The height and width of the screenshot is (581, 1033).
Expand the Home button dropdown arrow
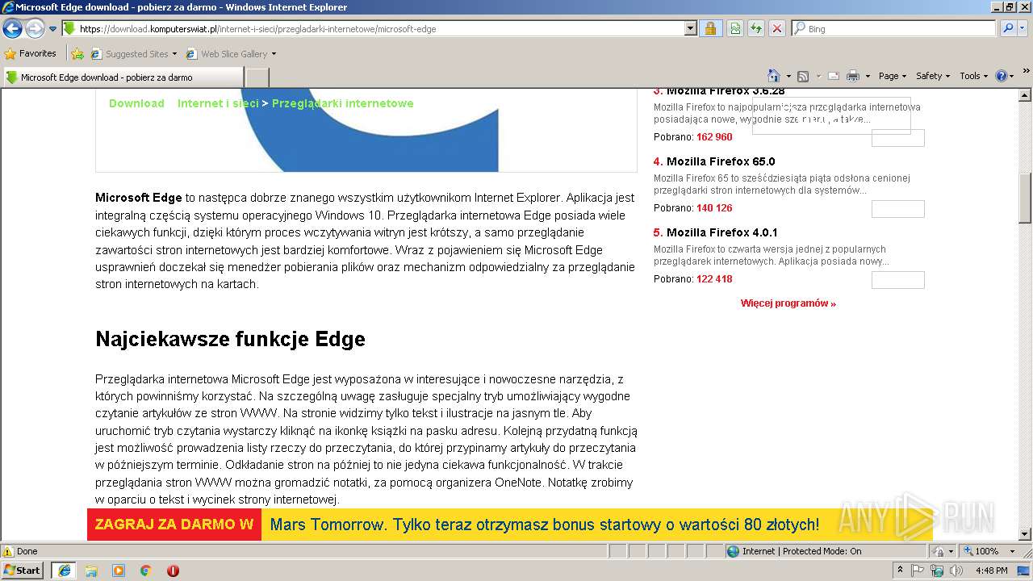pos(788,76)
